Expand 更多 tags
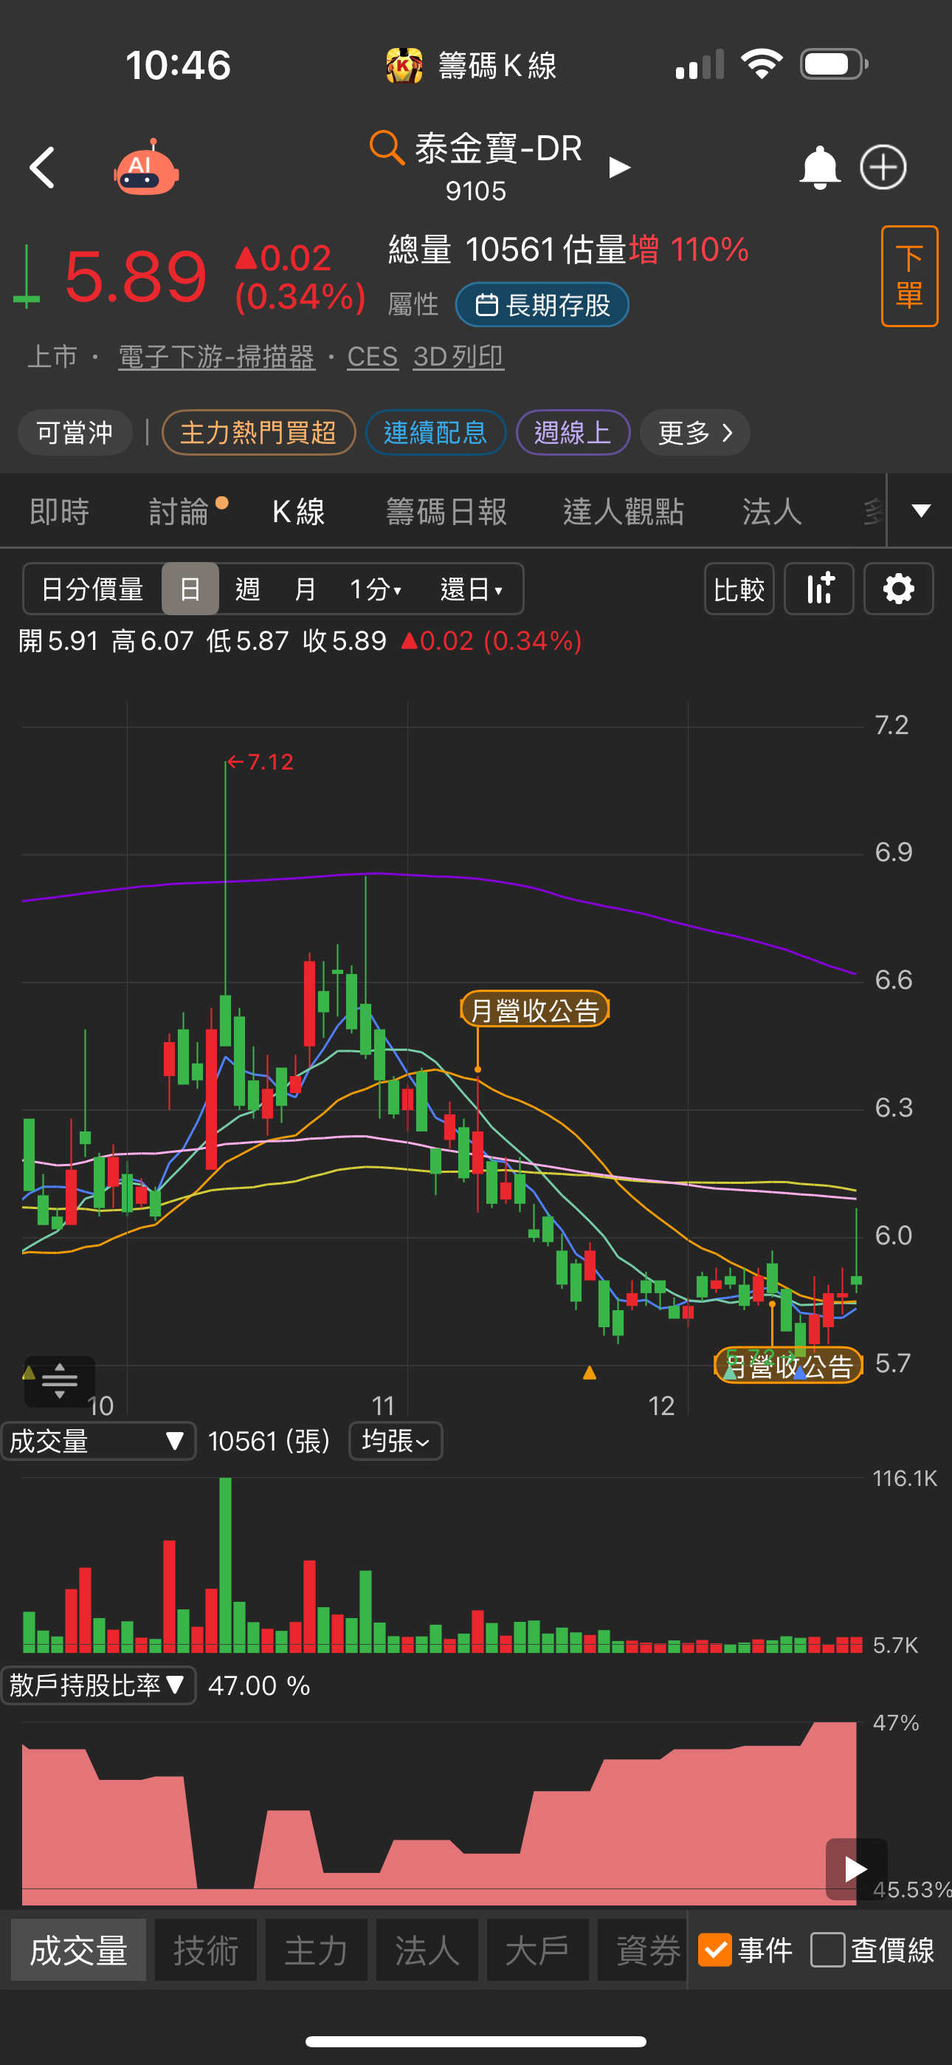 point(694,433)
